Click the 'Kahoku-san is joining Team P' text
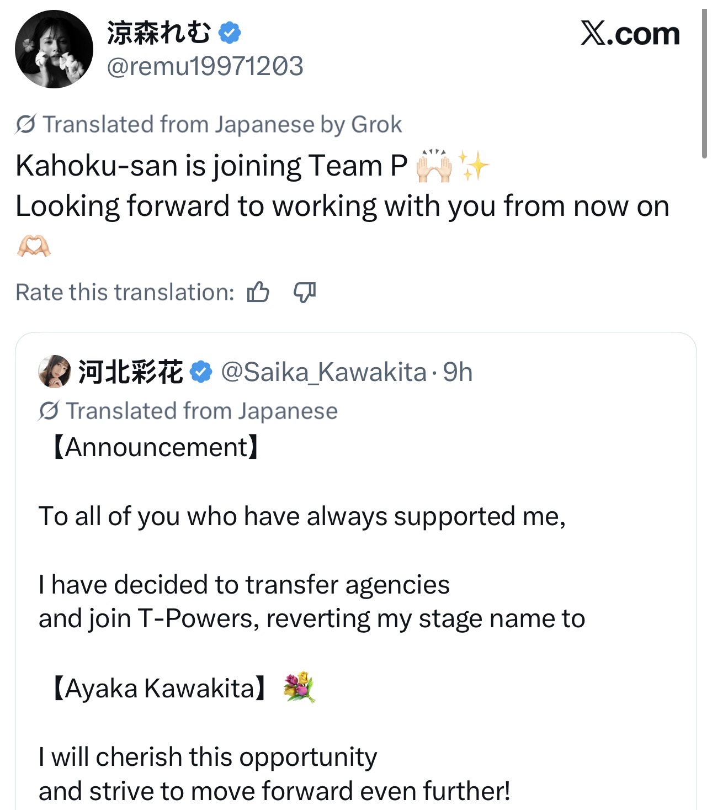This screenshot has width=712, height=810. click(211, 166)
